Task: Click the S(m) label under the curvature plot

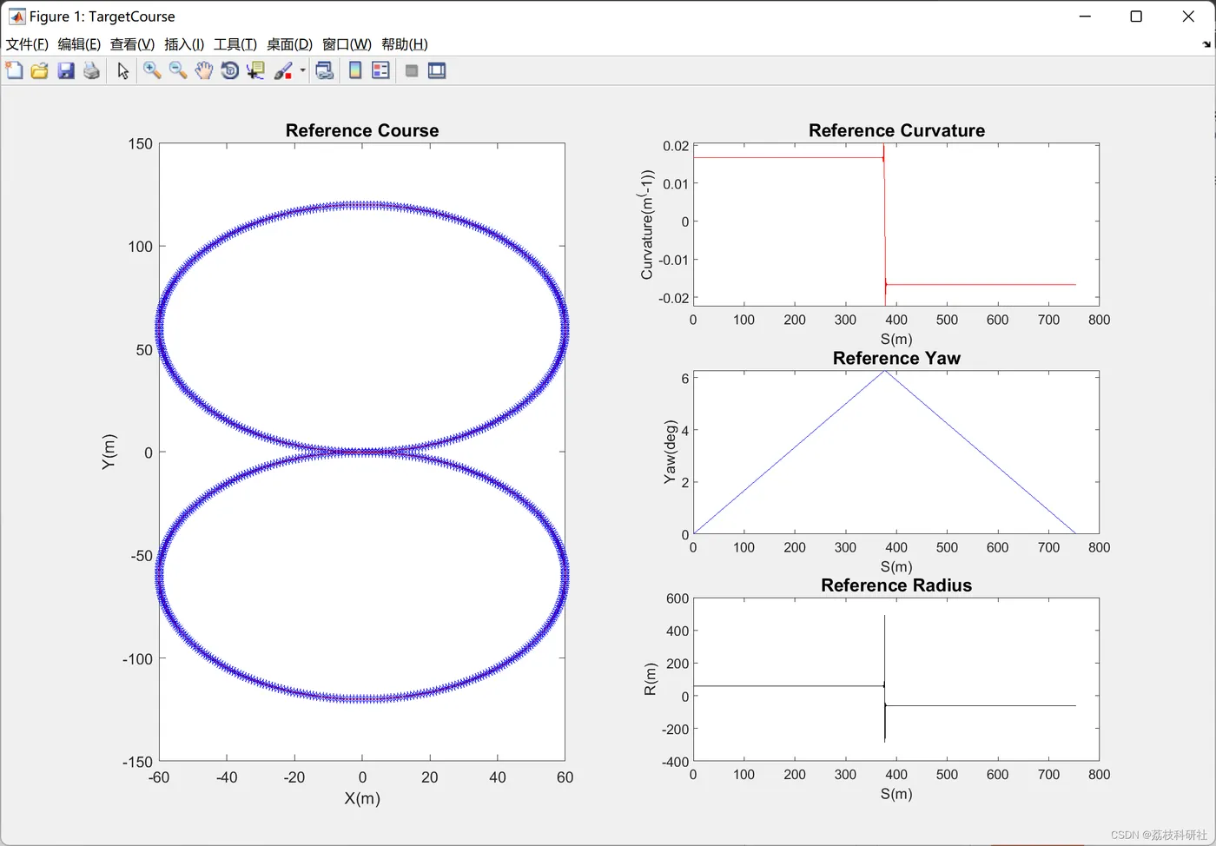Action: 896,339
